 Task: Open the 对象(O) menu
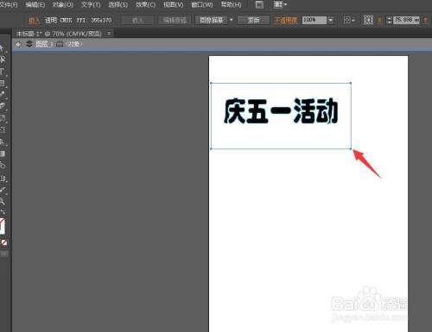[x=62, y=5]
